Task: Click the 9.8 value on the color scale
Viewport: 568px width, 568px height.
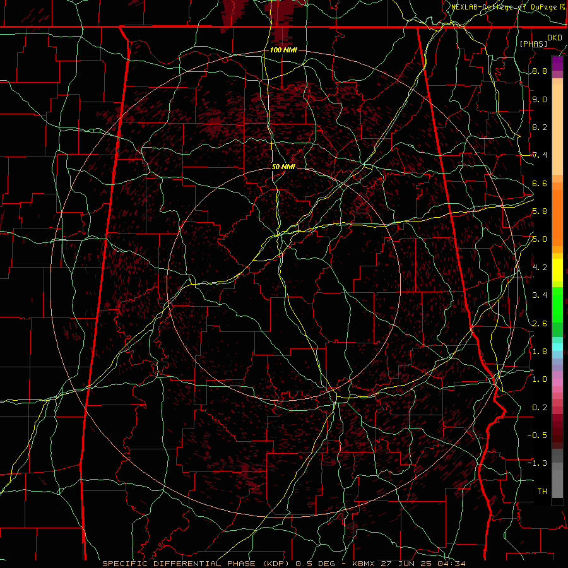Action: pos(540,71)
